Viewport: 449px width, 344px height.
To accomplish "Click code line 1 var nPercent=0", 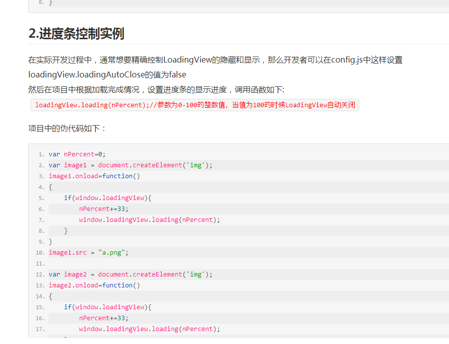I will click(77, 154).
